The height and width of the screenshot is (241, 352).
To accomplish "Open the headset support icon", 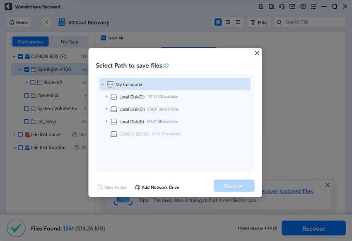I will click(282, 7).
